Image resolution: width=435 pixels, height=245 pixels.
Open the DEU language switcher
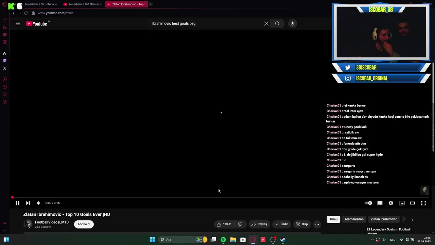393,240
